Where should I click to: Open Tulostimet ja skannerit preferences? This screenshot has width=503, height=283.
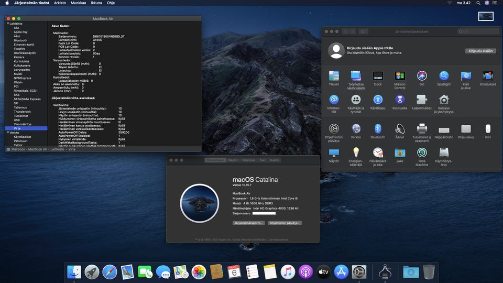pyautogui.click(x=422, y=129)
